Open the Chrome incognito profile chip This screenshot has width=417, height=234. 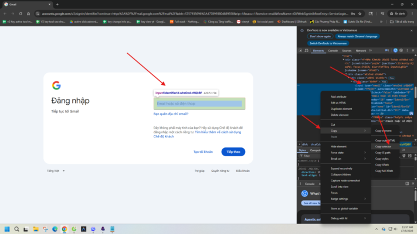(397, 13)
